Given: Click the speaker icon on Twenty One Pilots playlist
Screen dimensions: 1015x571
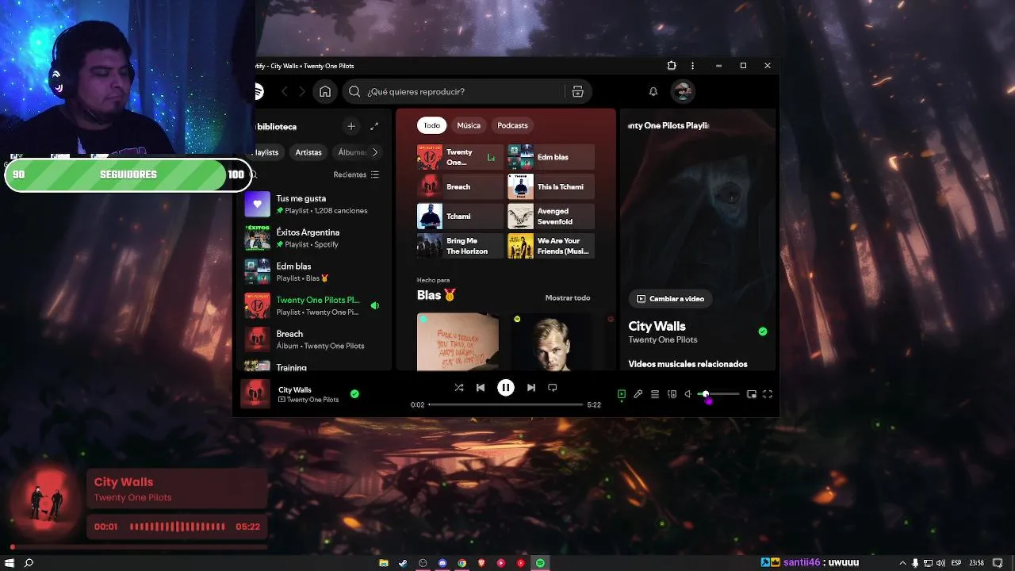Looking at the screenshot, I should tap(375, 305).
